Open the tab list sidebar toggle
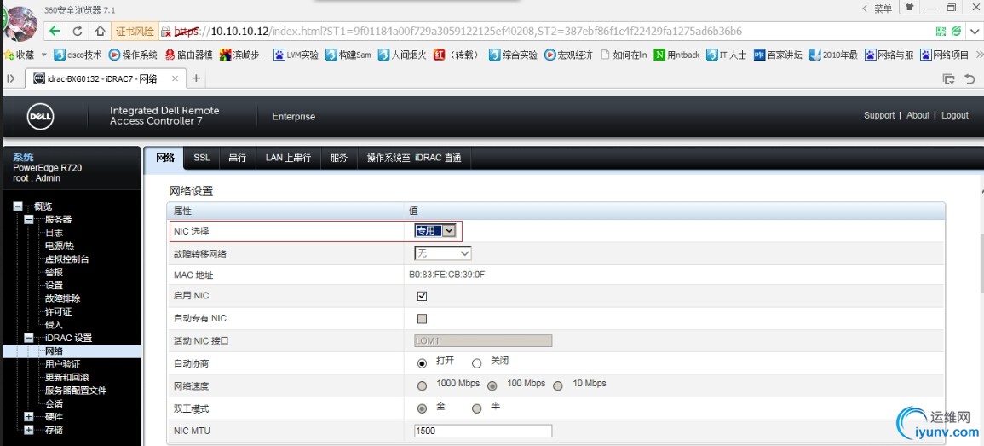984x446 pixels. pos(10,78)
